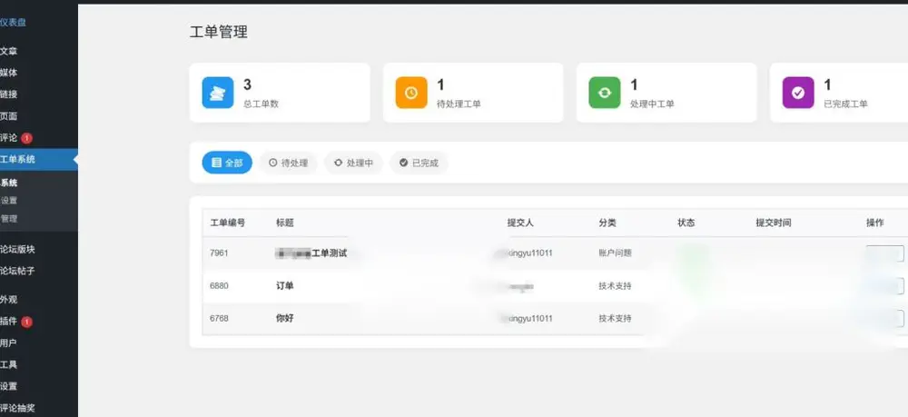Open 论坛帖子 in the sidebar

17,271
